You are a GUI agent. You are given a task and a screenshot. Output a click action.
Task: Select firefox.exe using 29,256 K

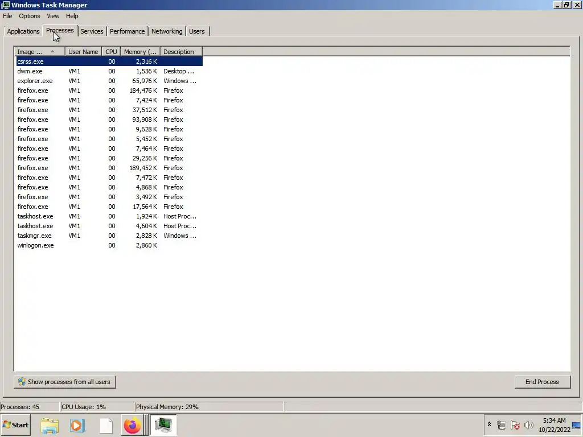[x=108, y=158]
